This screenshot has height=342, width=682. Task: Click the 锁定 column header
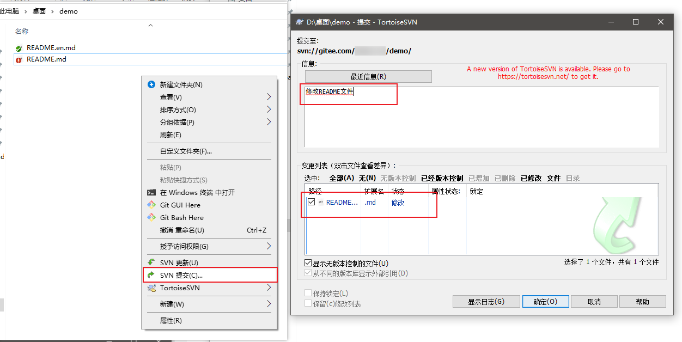click(x=477, y=192)
